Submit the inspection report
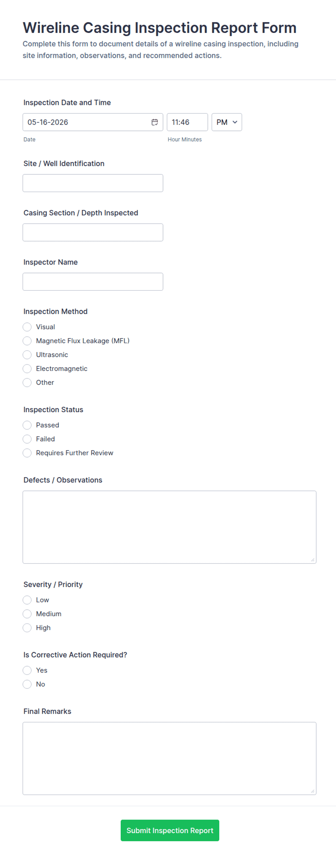This screenshot has height=859, width=336. (x=170, y=830)
